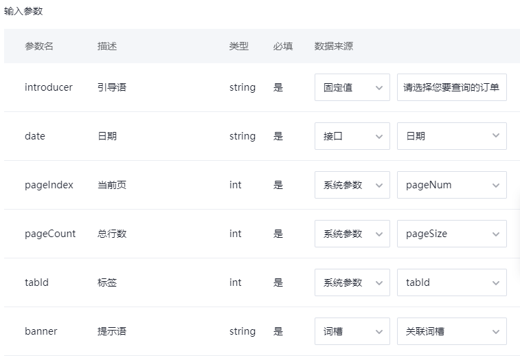This screenshot has height=356, width=520.
Task: Click the 数据来源 column header
Action: [x=334, y=46]
